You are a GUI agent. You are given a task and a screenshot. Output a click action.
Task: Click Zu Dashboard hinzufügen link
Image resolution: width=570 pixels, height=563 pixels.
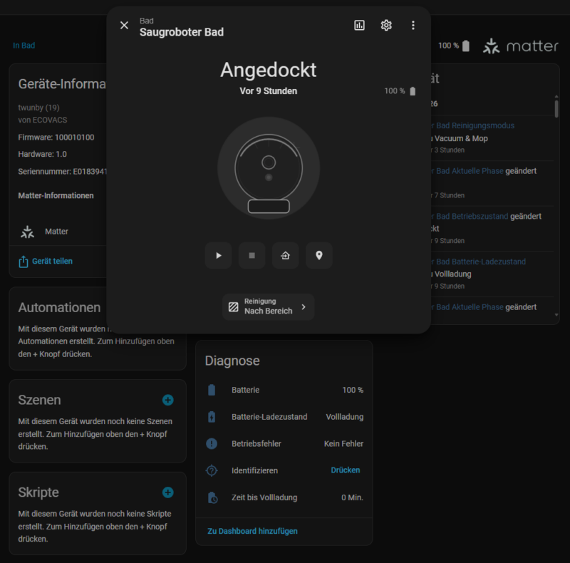click(x=252, y=531)
